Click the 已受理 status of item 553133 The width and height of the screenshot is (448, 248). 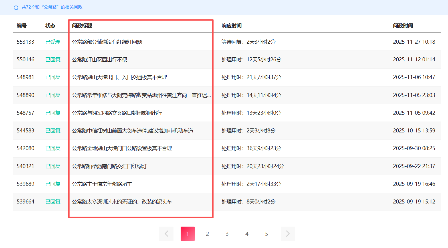53,42
